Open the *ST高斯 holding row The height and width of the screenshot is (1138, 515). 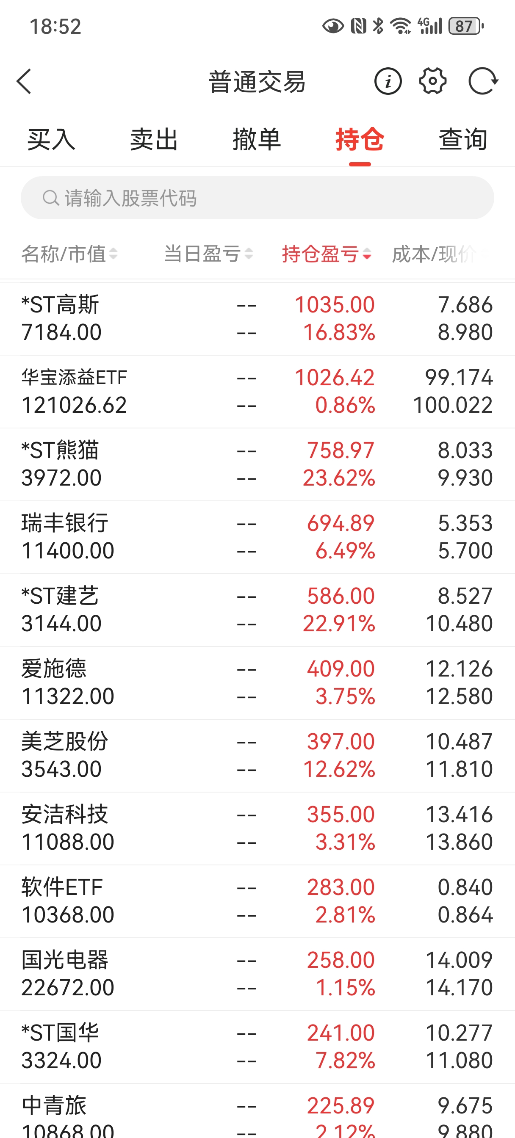coord(257,318)
